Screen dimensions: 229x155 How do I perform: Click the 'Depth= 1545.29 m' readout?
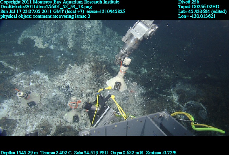(x=19, y=153)
